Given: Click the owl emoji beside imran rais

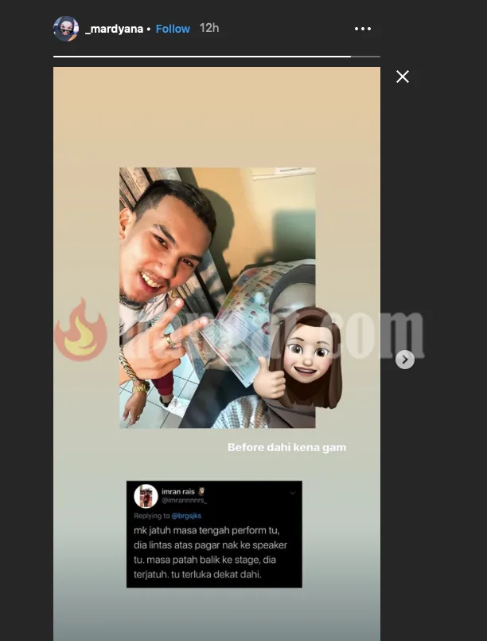Looking at the screenshot, I should pos(202,491).
